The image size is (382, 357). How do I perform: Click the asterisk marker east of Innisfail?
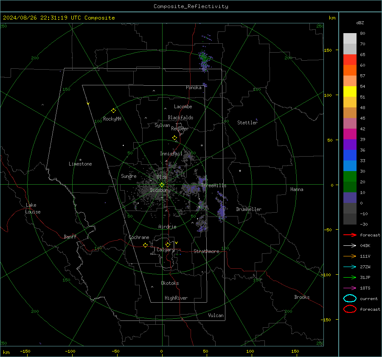coord(202,146)
